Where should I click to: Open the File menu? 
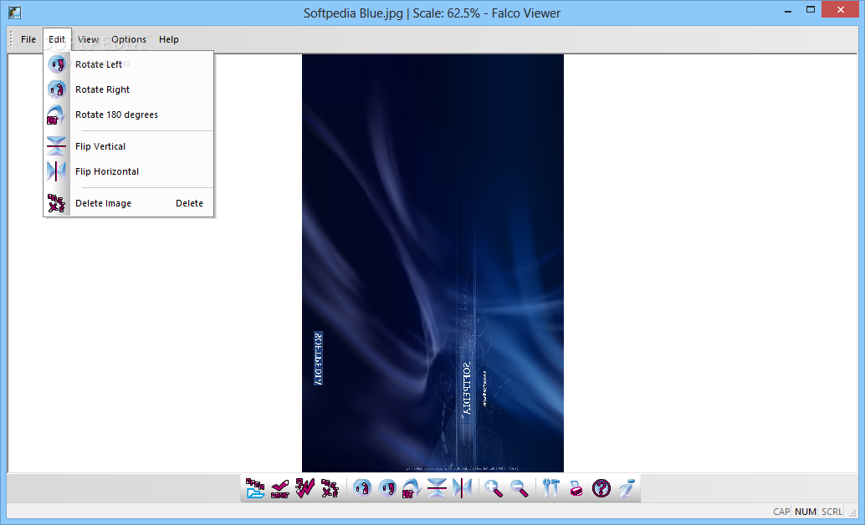(x=28, y=39)
